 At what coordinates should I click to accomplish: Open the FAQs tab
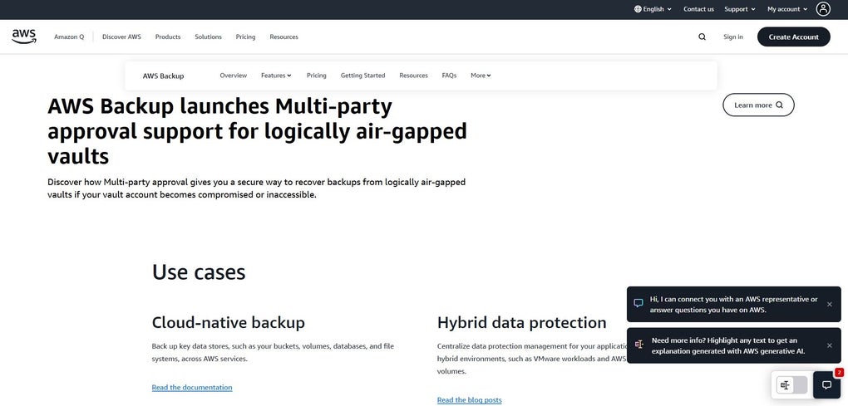click(x=449, y=76)
